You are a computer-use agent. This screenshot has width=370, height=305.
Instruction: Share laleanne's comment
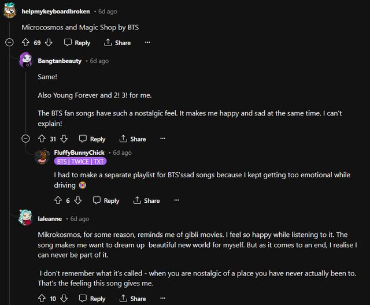(132, 299)
